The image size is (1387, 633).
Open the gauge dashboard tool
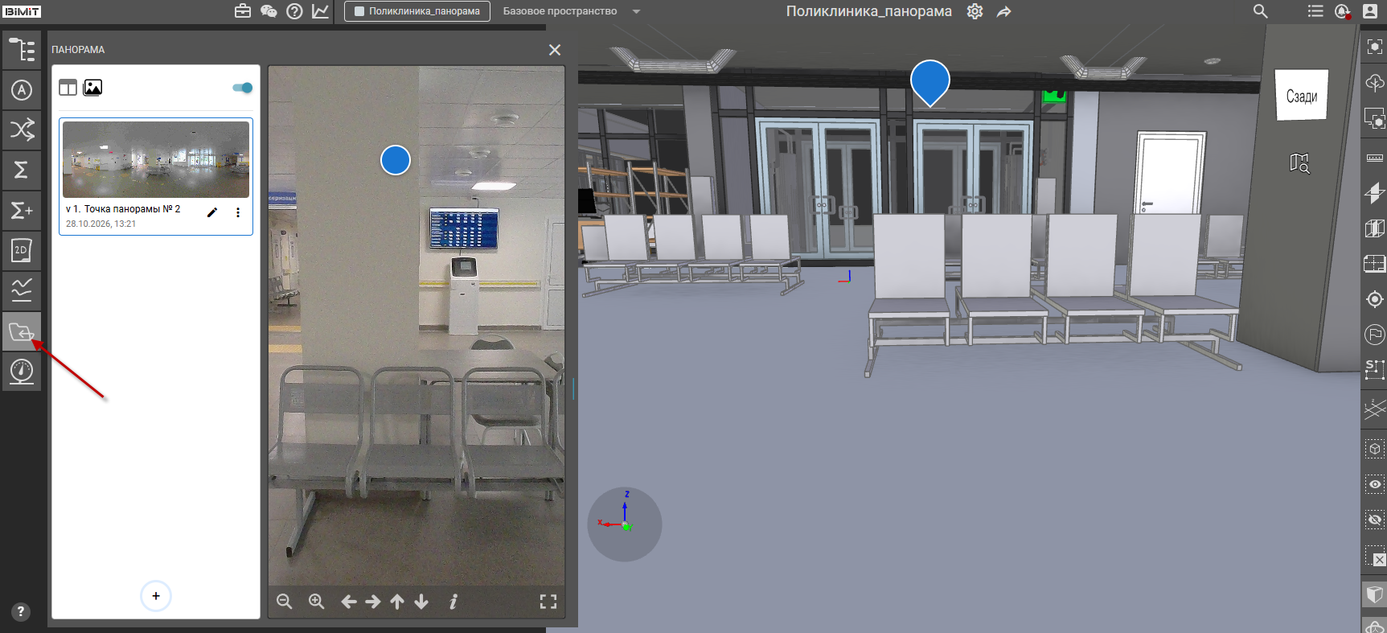22,371
